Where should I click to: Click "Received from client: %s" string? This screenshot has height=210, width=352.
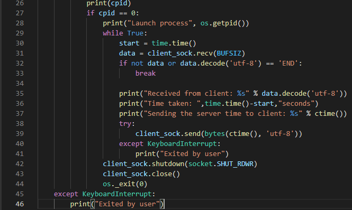coord(196,93)
